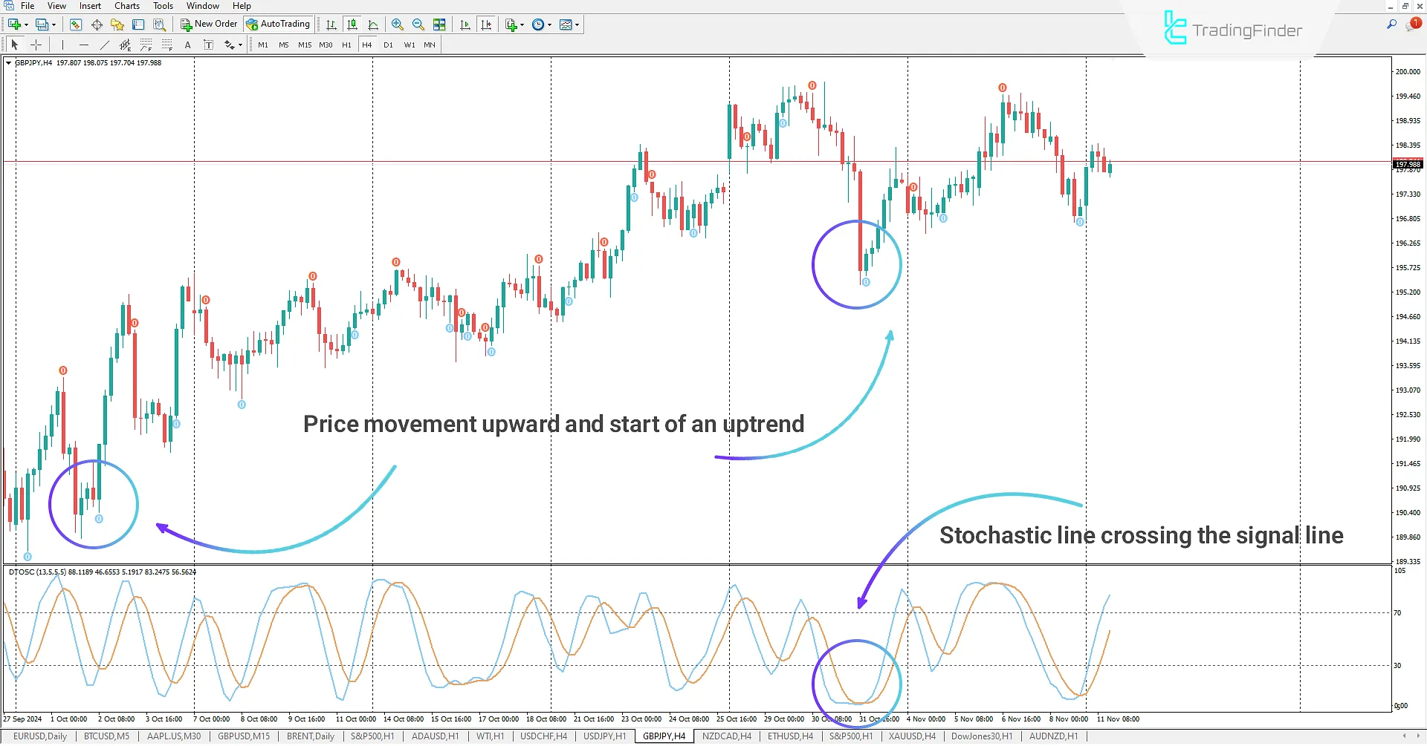1427x746 pixels.
Task: Open the Periodicity clock dropdown
Action: coord(542,24)
